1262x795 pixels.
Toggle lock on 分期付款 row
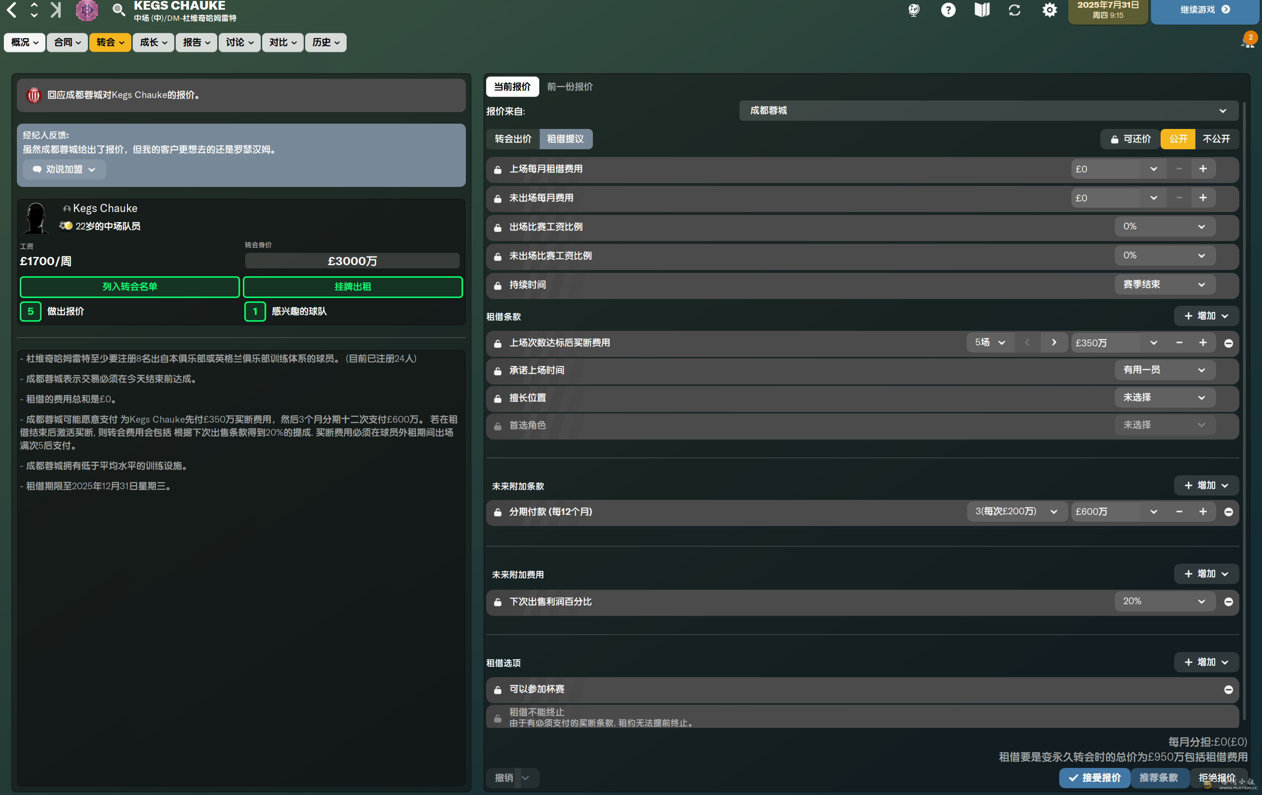[x=498, y=512]
